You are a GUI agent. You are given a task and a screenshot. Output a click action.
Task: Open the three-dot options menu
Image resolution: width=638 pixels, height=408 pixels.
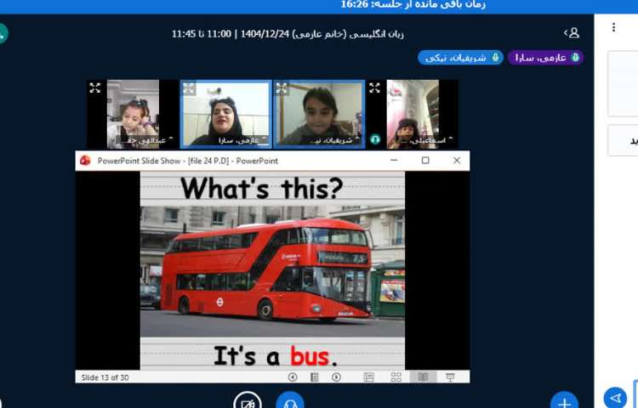tap(613, 27)
